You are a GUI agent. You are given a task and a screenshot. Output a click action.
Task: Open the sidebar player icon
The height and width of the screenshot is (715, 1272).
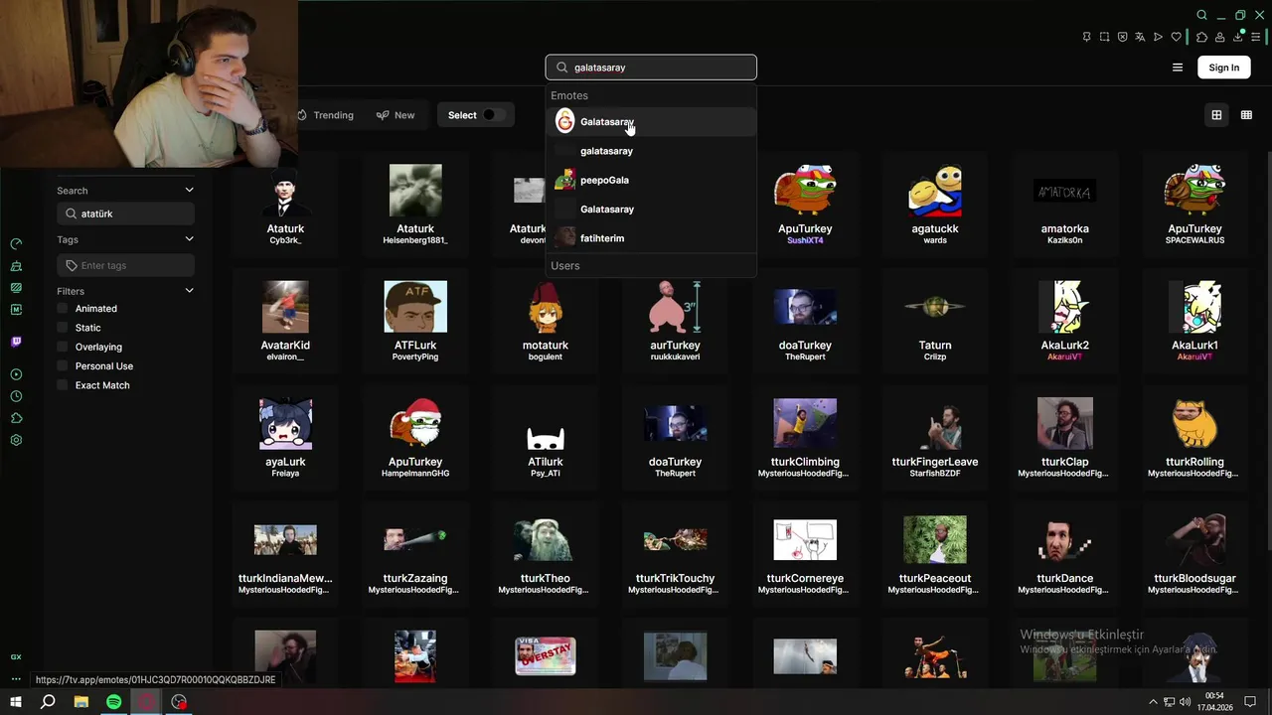coord(16,374)
